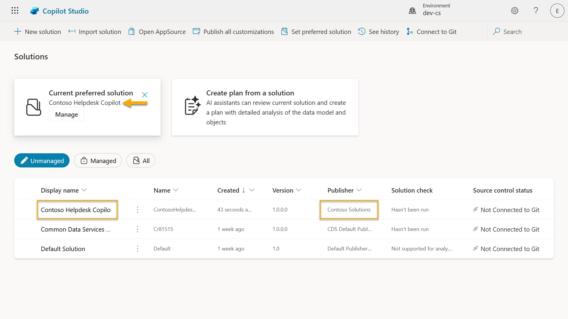Click the Manage button
This screenshot has width=568, height=319.
(x=67, y=115)
